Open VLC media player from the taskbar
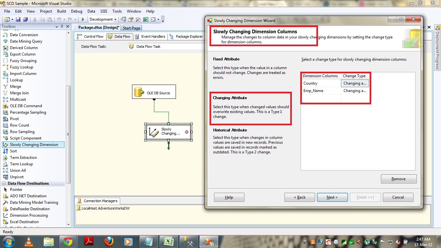The height and width of the screenshot is (248, 441). (29, 241)
